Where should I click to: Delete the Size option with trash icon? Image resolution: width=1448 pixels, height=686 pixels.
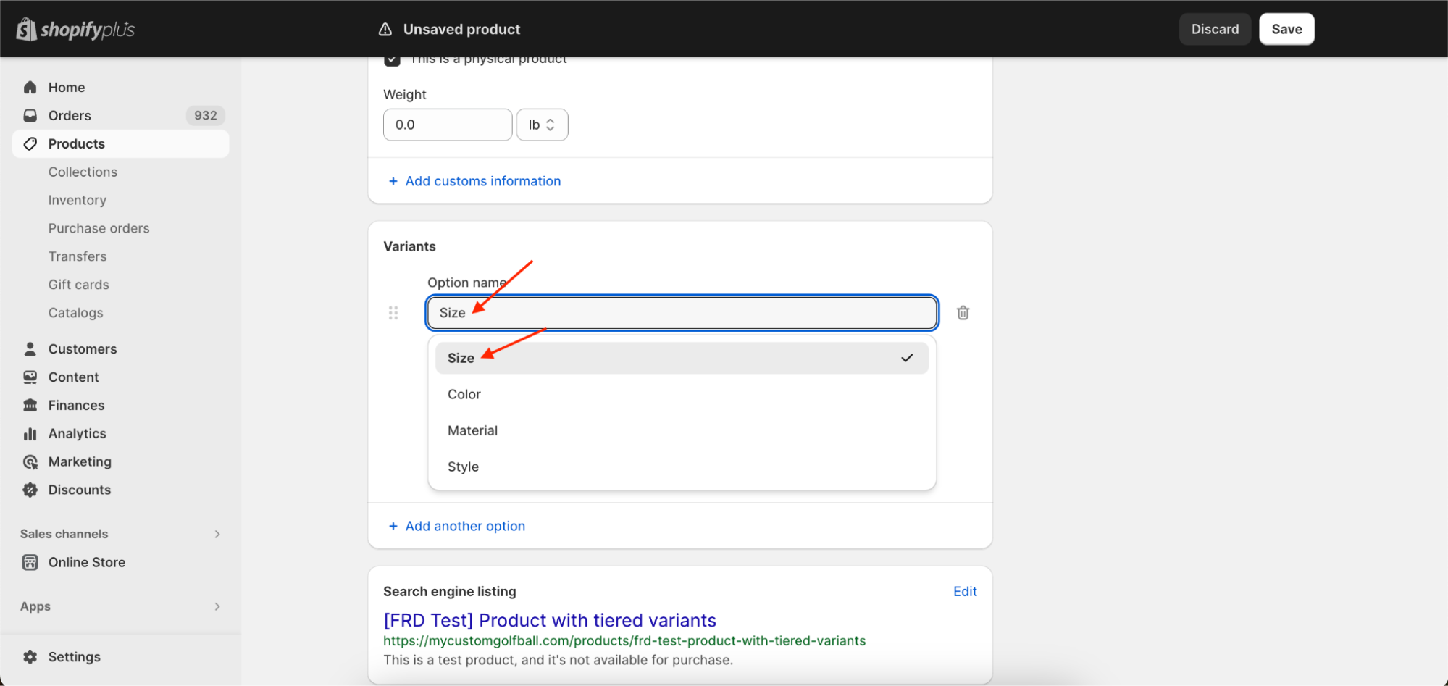[963, 313]
